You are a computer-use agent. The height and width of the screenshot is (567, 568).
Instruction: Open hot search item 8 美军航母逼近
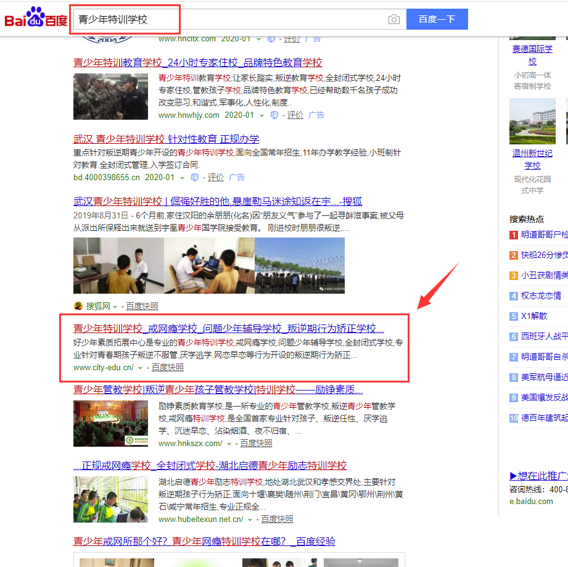(544, 378)
